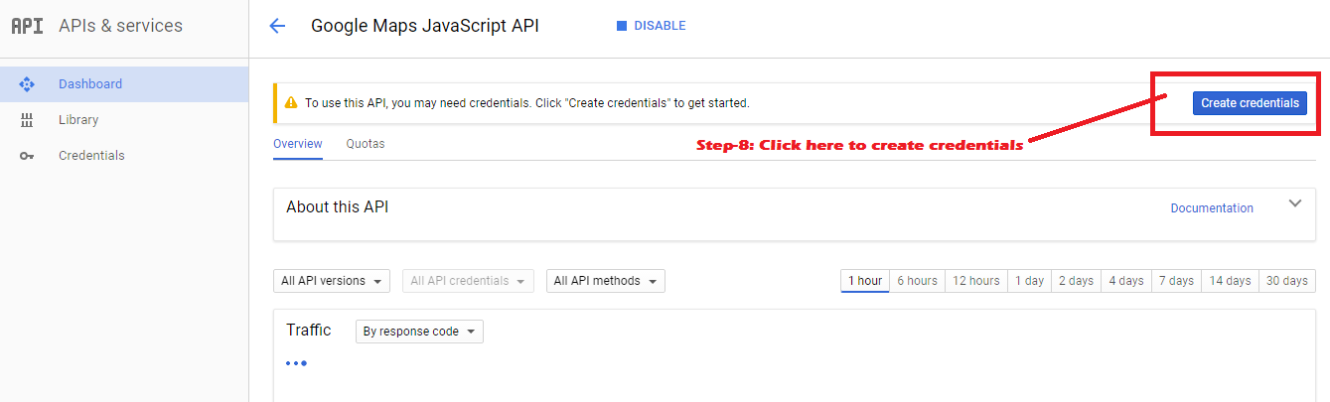Select the 7 days time range
The image size is (1330, 402).
click(x=1176, y=281)
